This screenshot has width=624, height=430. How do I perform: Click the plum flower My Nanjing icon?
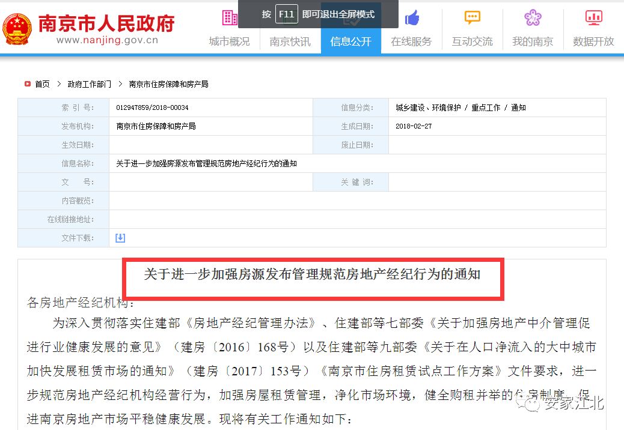pyautogui.click(x=533, y=17)
